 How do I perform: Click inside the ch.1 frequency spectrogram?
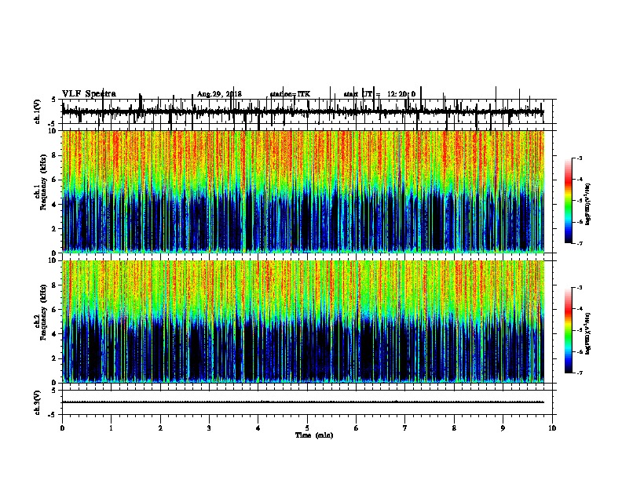point(303,191)
